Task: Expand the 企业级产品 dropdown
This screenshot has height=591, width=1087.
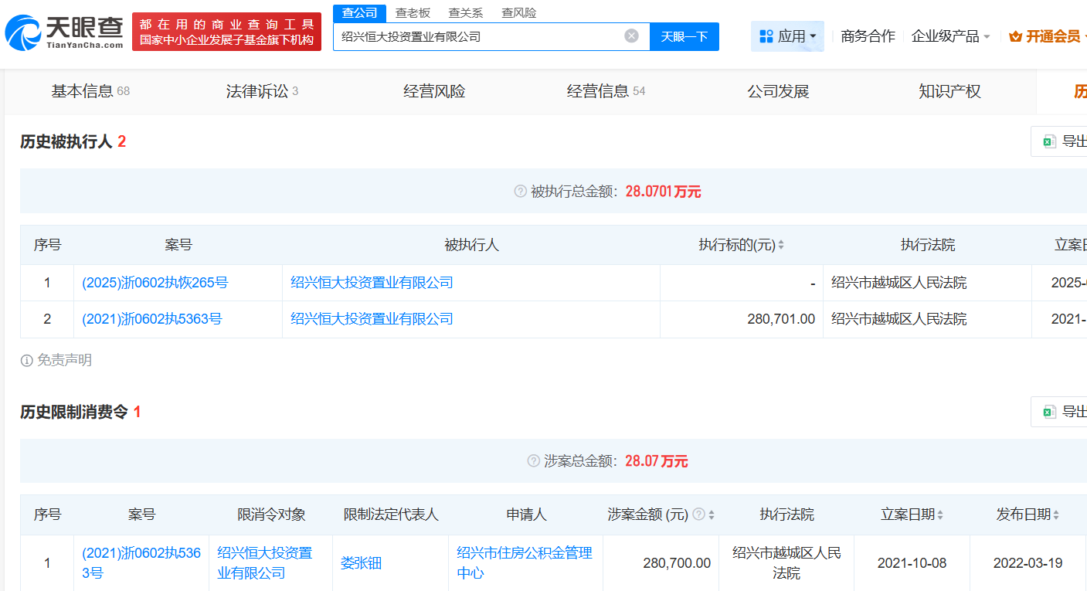Action: pyautogui.click(x=950, y=36)
